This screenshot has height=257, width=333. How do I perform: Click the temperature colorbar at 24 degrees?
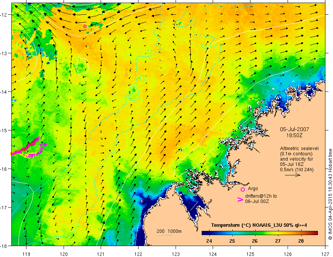tap(209, 233)
